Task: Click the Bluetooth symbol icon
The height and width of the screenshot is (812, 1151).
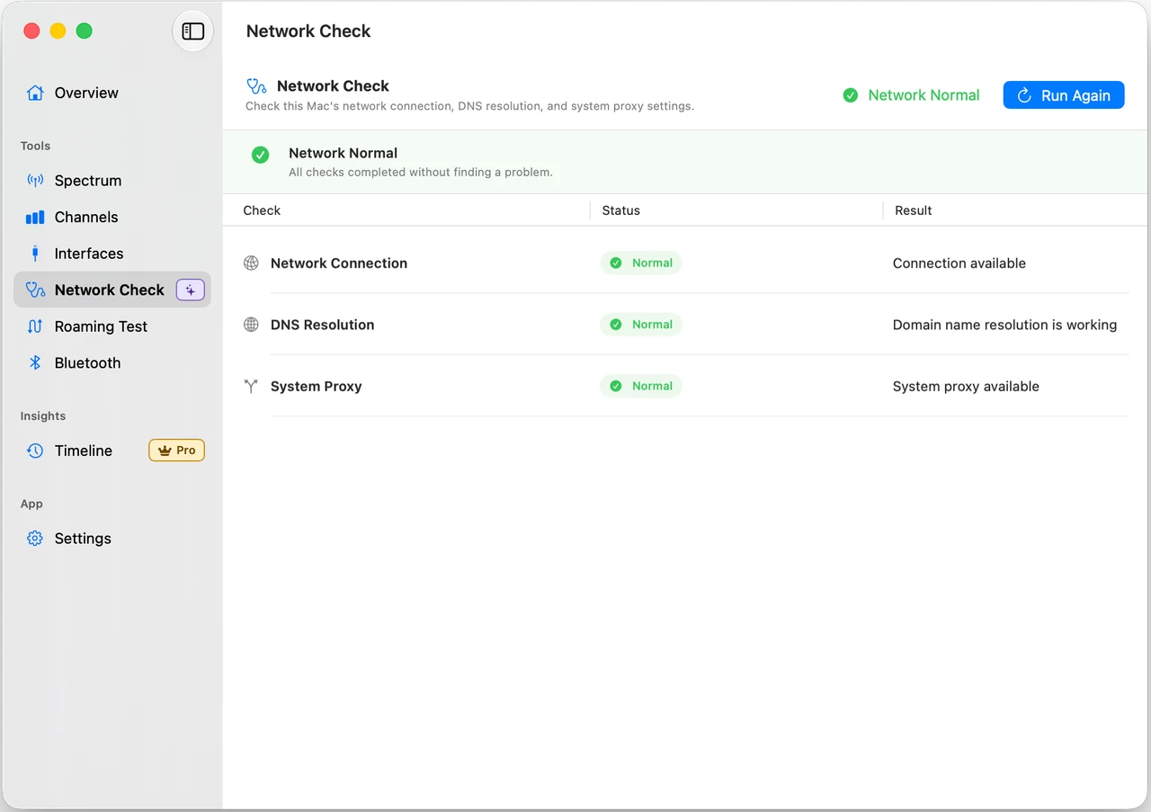Action: point(35,362)
